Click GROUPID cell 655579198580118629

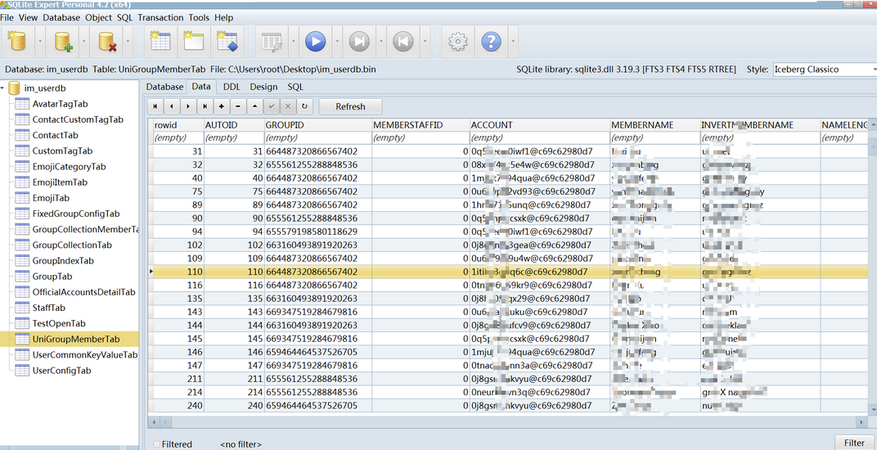tap(317, 232)
